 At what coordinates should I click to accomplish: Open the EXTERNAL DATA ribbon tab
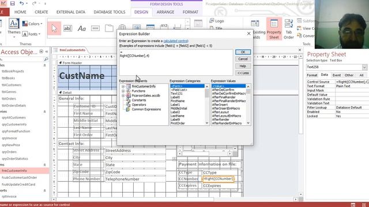click(x=70, y=12)
